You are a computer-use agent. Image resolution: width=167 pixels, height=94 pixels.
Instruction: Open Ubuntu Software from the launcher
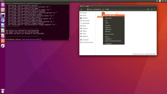(x=3, y=41)
